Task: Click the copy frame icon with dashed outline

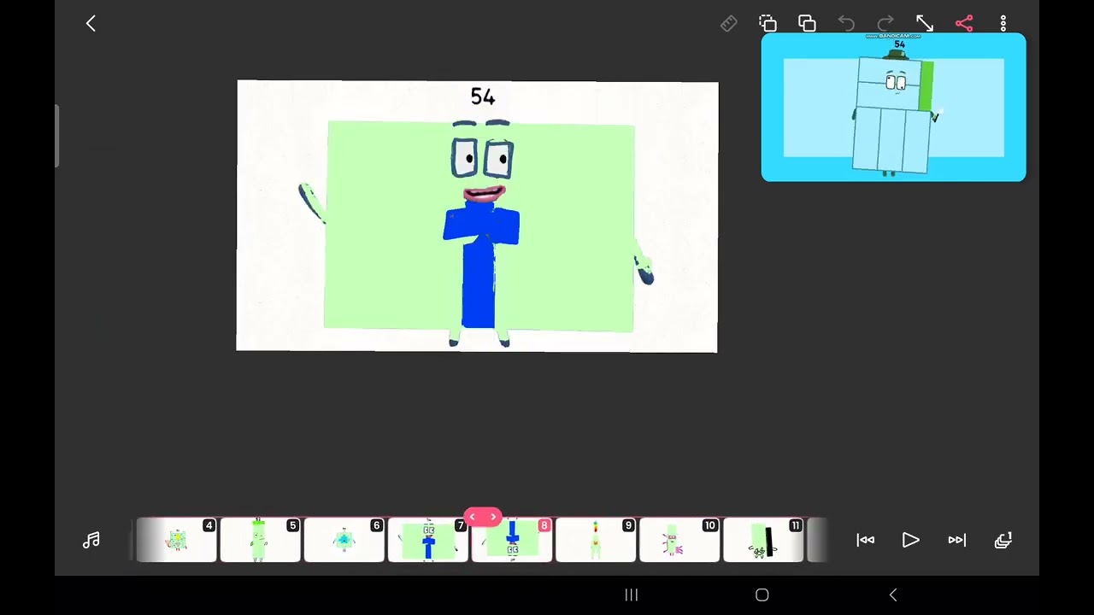Action: 768,24
